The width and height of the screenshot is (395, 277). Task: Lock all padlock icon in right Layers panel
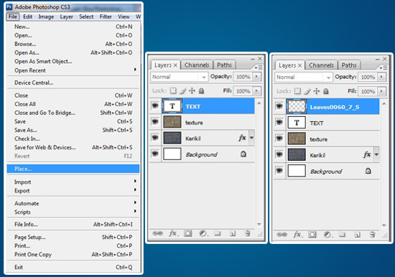pos(326,91)
